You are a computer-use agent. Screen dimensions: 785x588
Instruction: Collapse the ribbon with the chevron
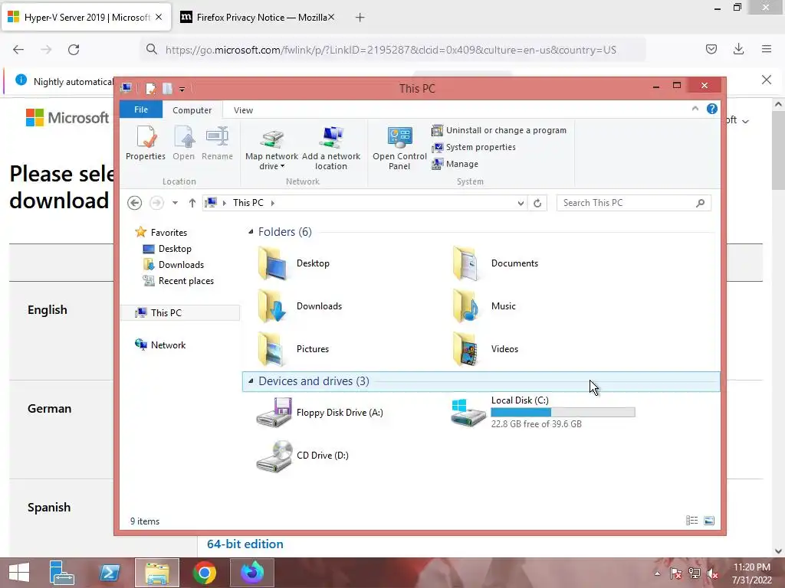(x=695, y=109)
